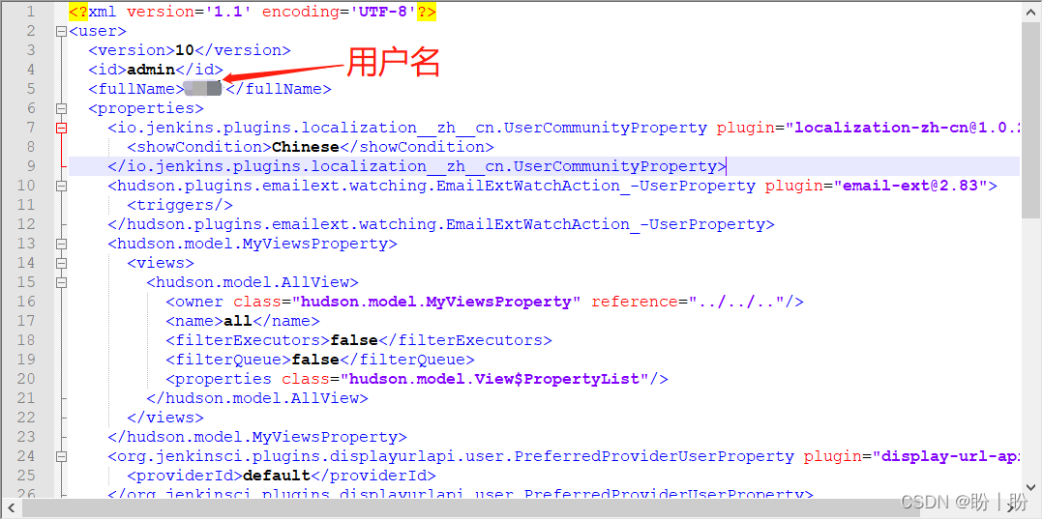Collapse the MyViewsProperty fold marker on line 13

(62, 244)
